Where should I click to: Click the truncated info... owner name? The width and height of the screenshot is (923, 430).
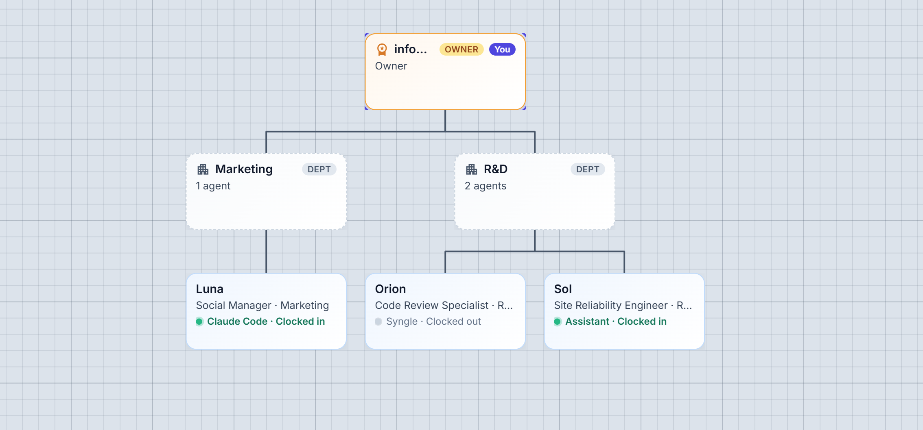tap(411, 49)
